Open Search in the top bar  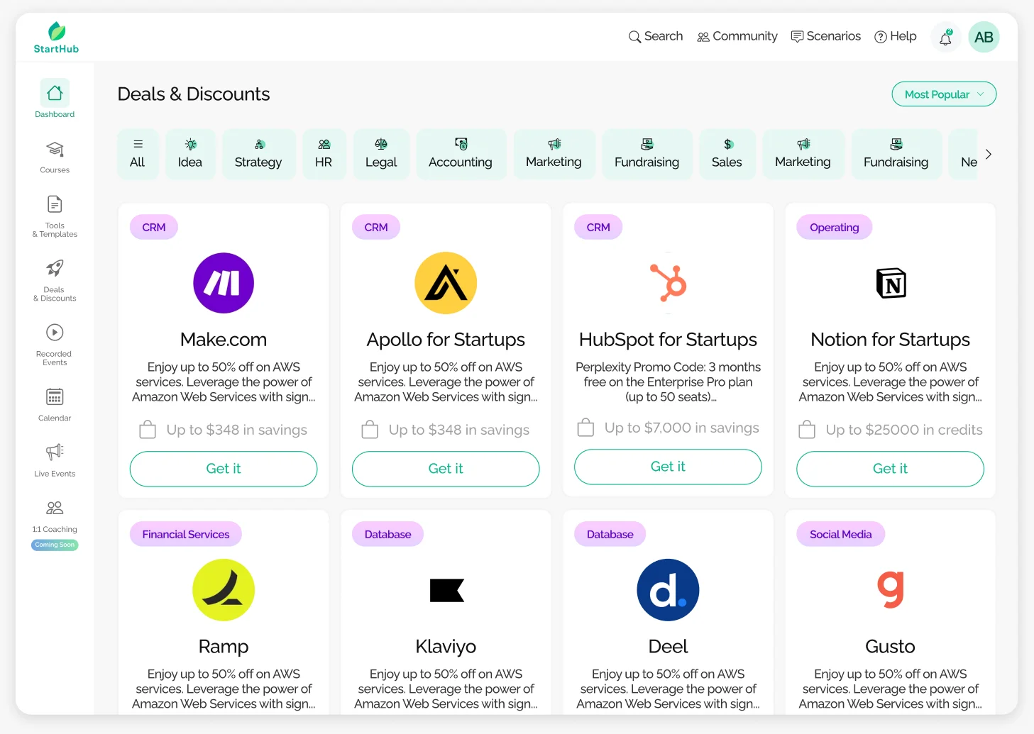[656, 36]
